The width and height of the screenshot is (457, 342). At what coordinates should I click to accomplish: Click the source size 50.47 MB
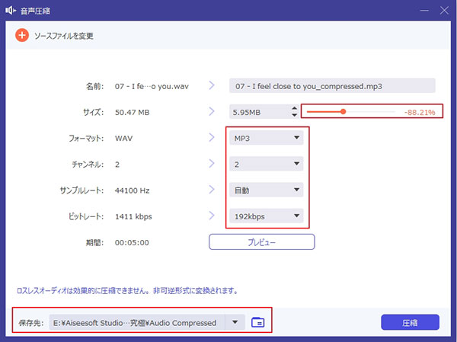pos(132,112)
